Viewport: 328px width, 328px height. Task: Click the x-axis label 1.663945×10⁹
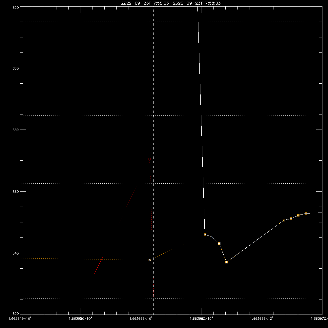(20, 318)
